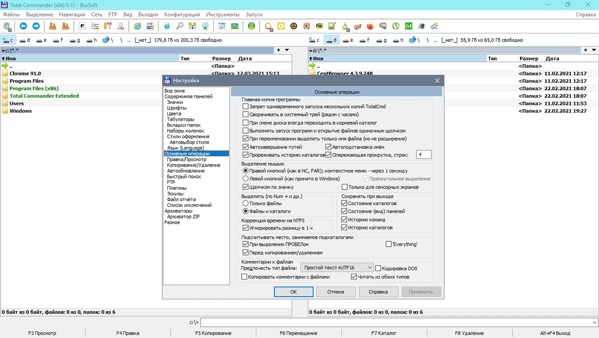599x338 pixels.
Task: Select drive e in the left panel
Action: point(41,40)
